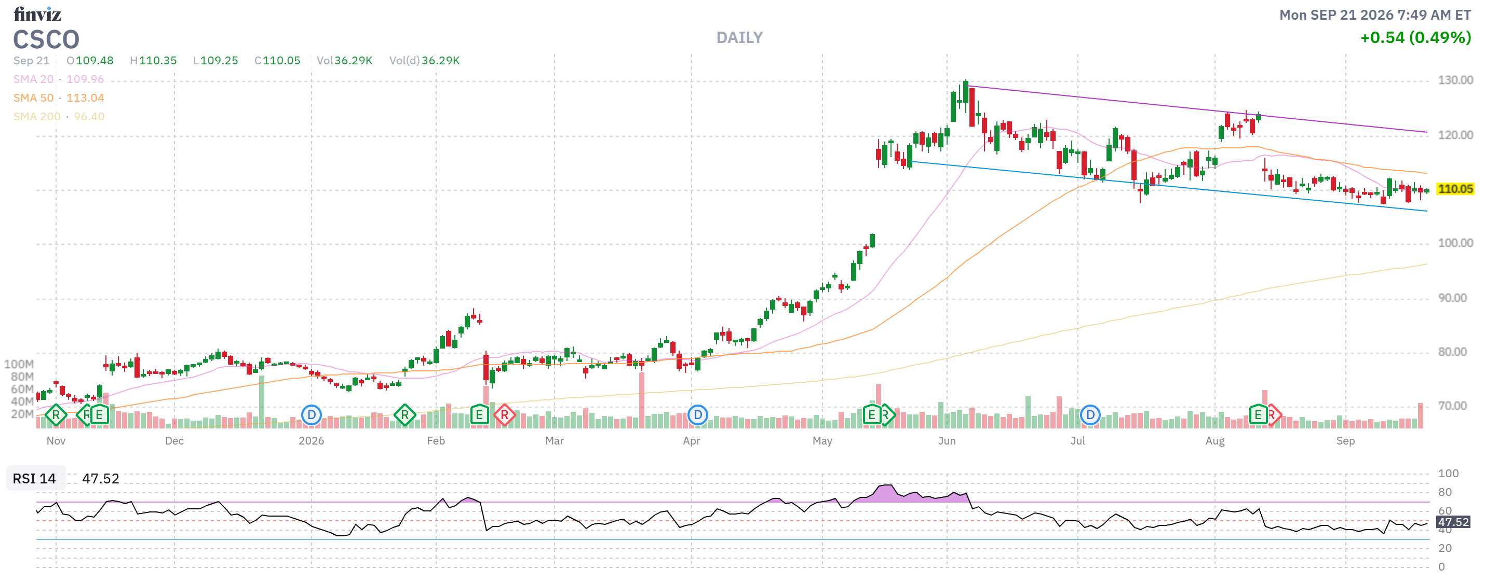This screenshot has width=1485, height=583.
Task: Click the close price C 110.05 in header
Action: coord(277,61)
